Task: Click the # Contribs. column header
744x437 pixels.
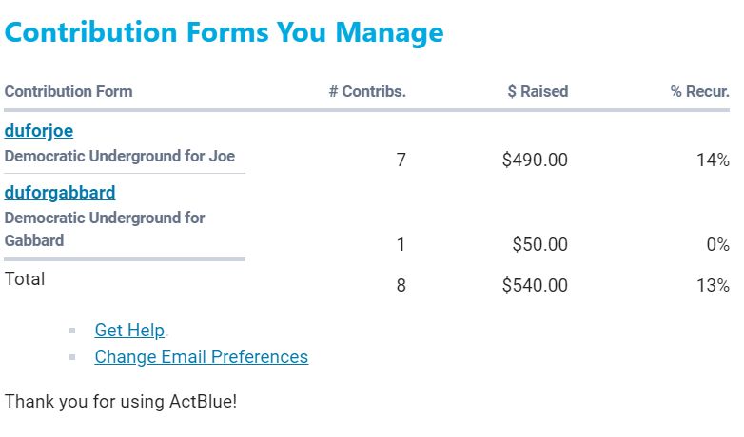Action: tap(367, 92)
